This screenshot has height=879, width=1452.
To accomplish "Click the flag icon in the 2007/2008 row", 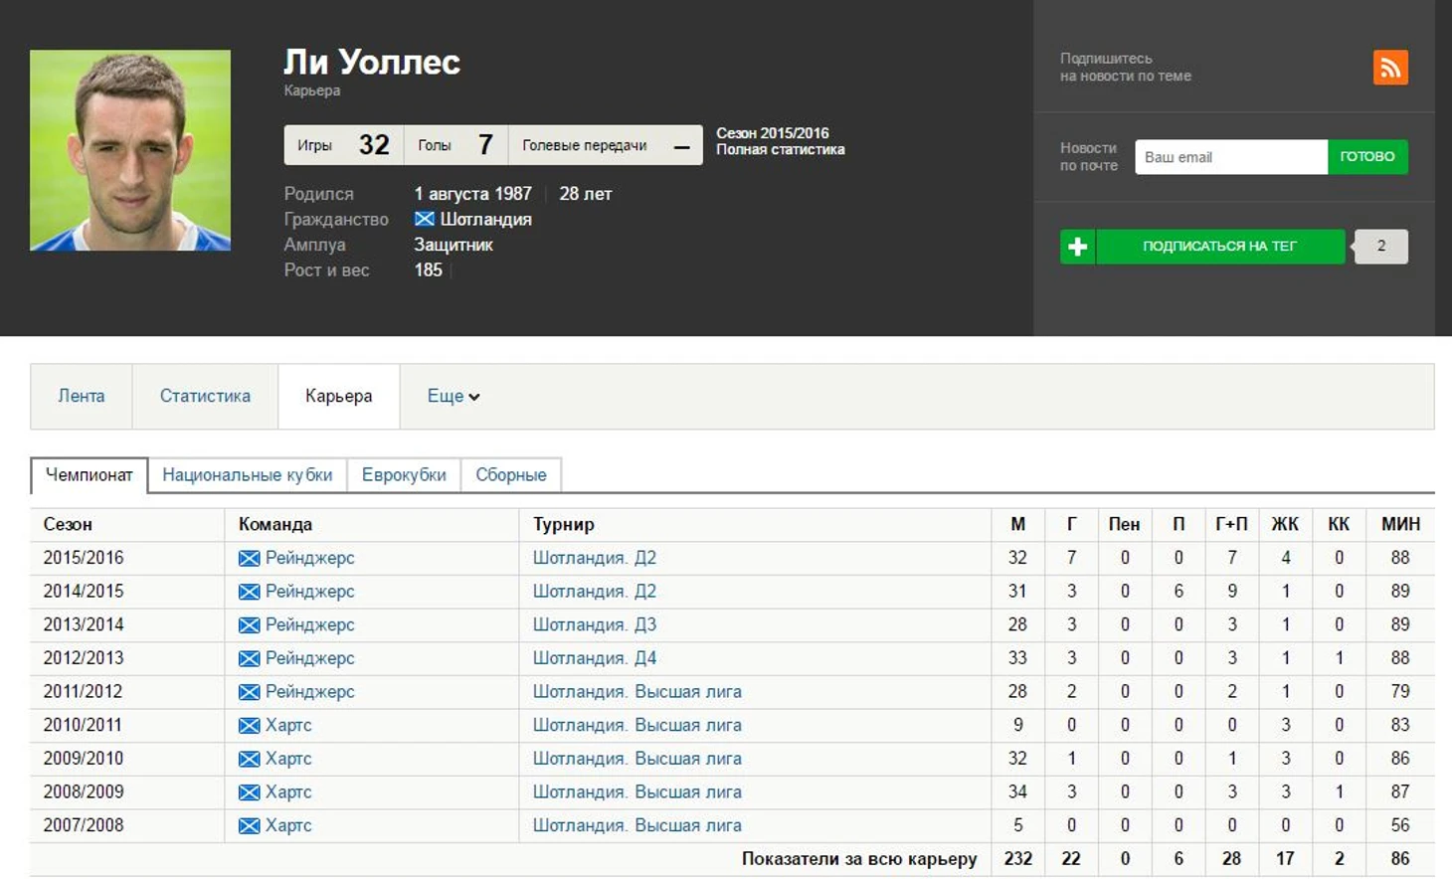I will (249, 826).
